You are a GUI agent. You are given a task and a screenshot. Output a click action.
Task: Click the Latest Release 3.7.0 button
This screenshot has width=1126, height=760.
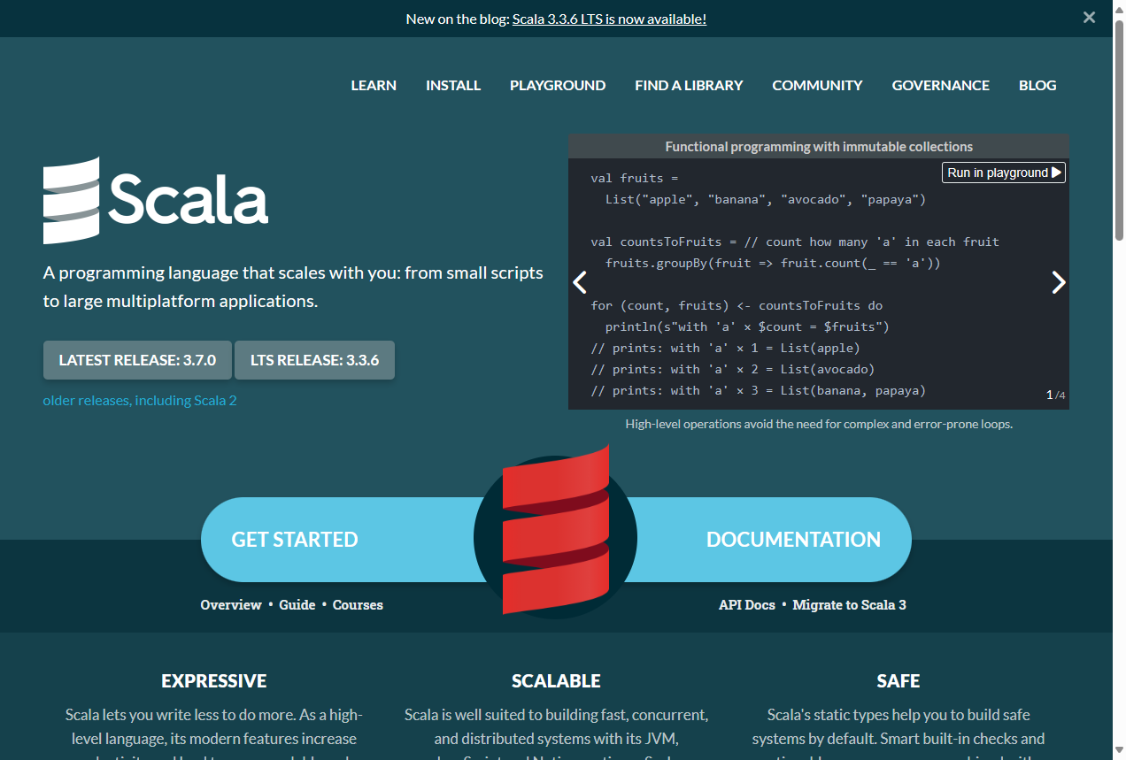137,360
